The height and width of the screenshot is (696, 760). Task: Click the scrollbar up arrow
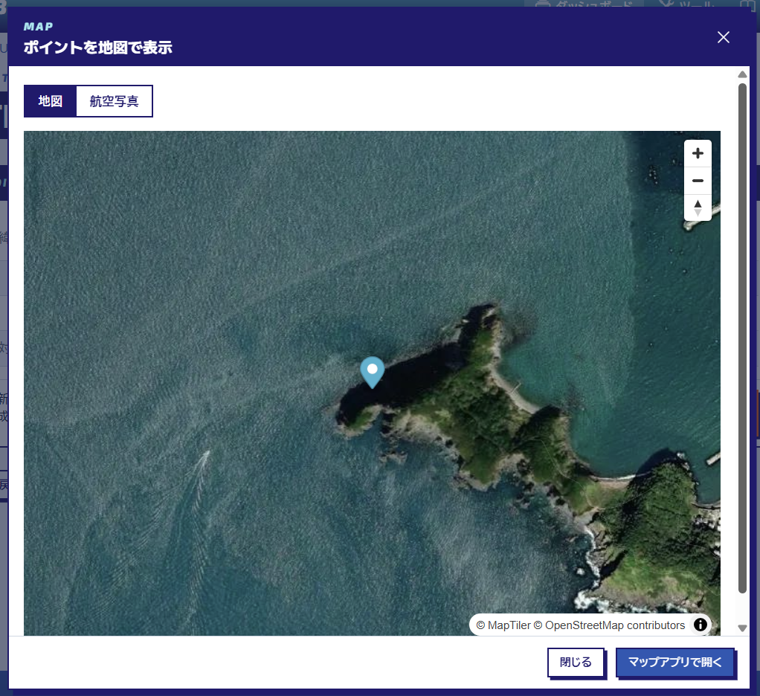(742, 74)
